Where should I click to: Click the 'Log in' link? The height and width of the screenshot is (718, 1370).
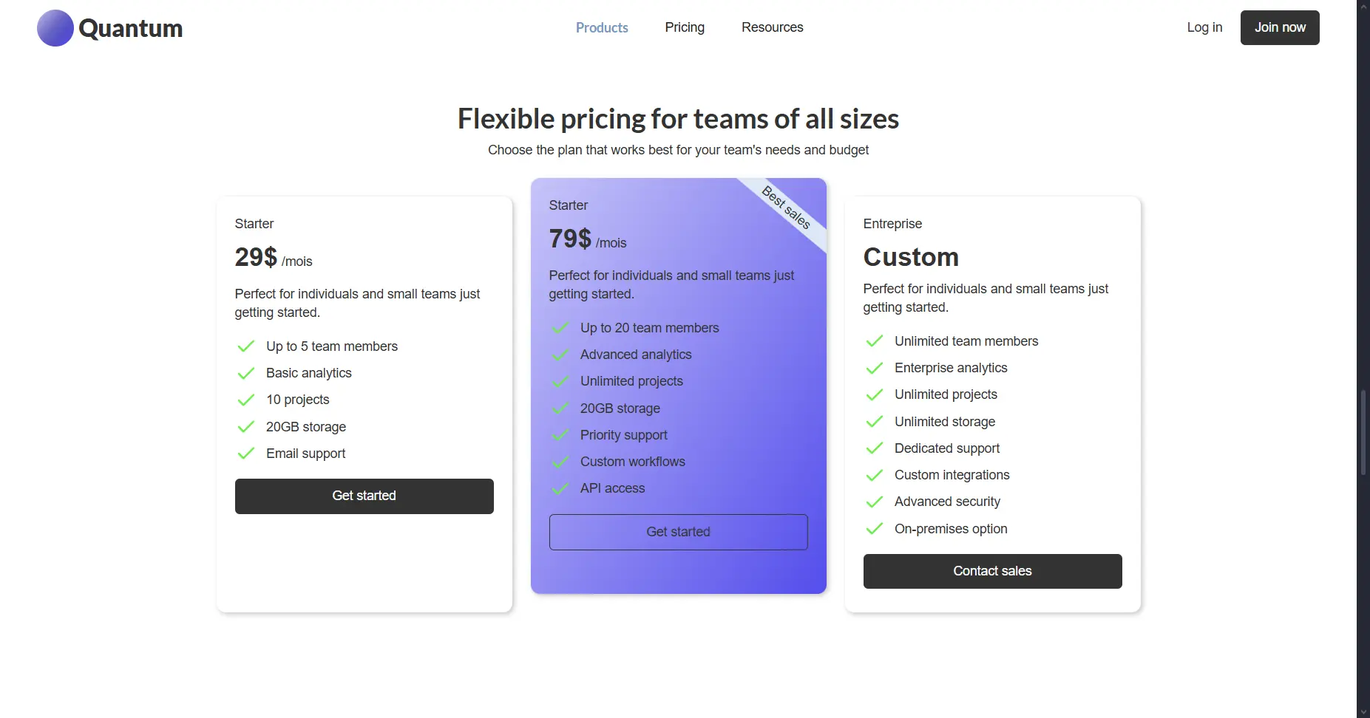point(1204,27)
